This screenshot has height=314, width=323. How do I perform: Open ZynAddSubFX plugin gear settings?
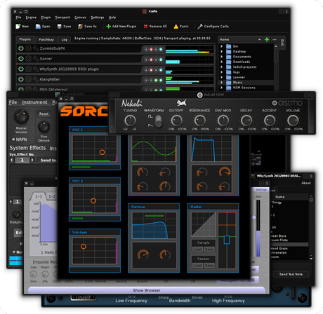(x=28, y=48)
